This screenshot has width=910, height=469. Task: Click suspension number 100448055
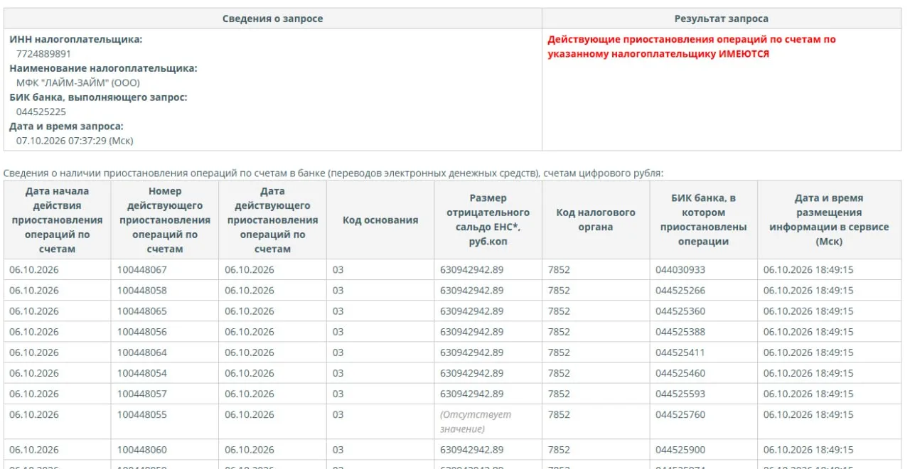[142, 414]
